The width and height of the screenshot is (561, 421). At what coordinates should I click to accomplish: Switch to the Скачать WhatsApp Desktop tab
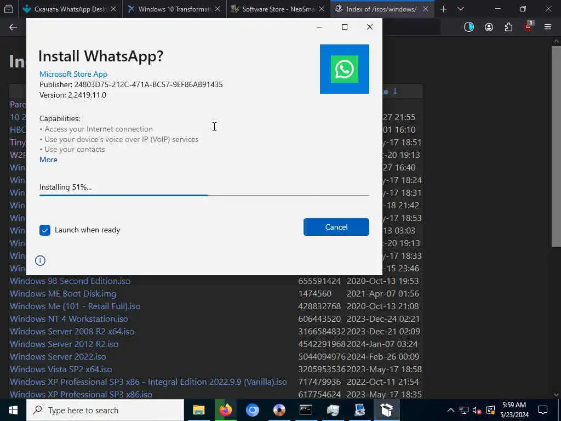pyautogui.click(x=70, y=9)
